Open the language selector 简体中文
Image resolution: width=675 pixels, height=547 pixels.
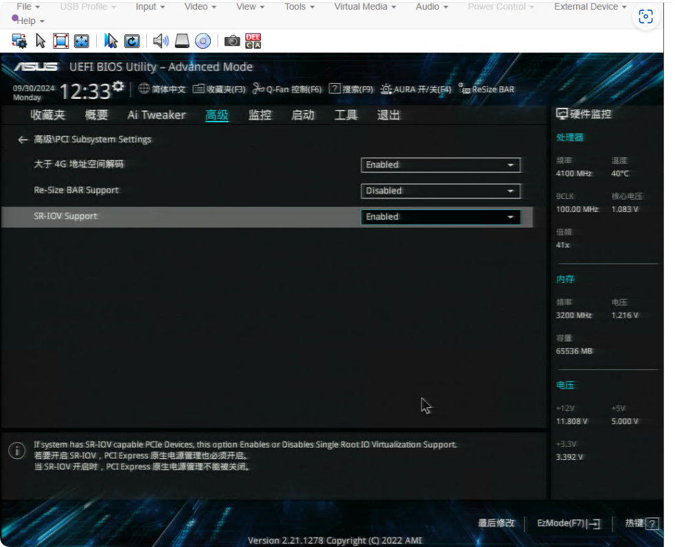162,89
